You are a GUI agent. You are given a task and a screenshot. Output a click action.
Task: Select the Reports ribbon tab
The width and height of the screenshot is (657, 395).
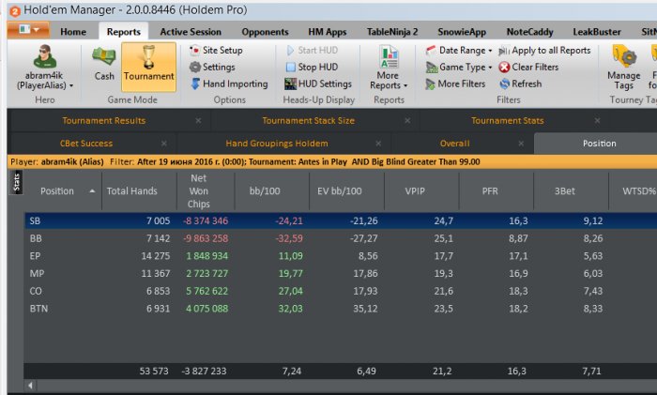click(124, 32)
